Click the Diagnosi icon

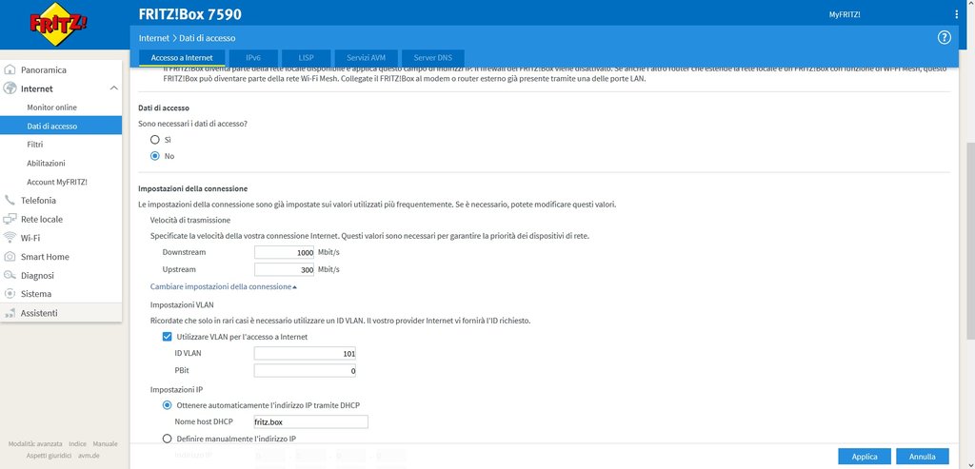pos(10,275)
